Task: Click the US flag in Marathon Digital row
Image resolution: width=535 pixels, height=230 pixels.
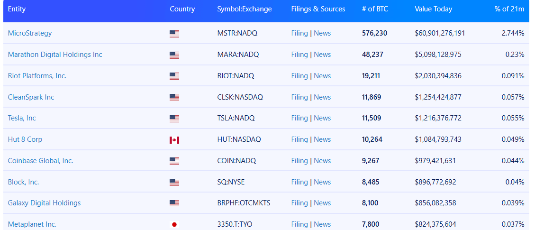Action: point(174,55)
